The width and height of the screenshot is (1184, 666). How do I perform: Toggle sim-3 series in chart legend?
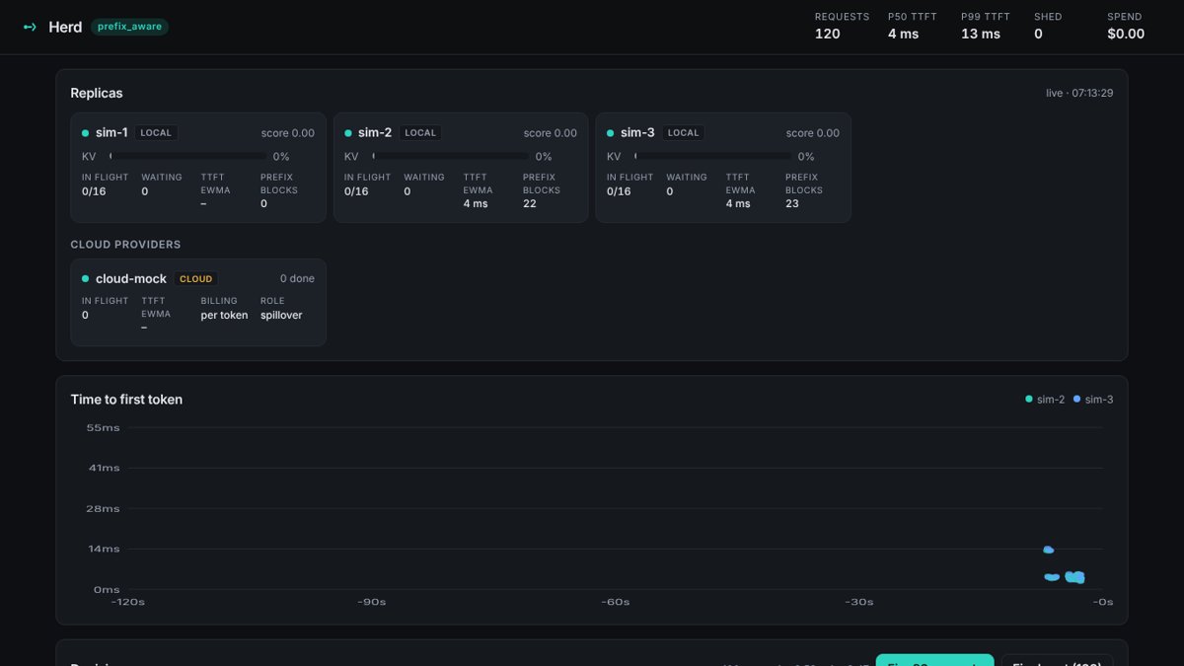coord(1093,400)
